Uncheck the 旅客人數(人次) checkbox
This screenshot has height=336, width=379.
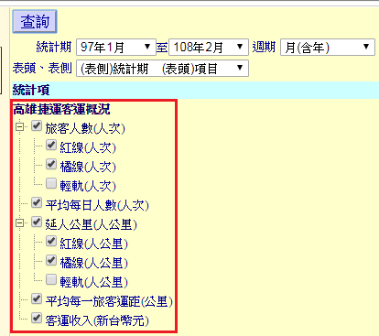37,125
